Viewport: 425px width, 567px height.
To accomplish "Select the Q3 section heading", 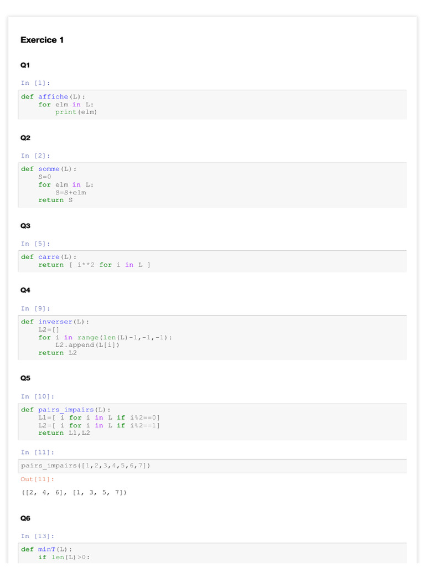I will [x=25, y=225].
